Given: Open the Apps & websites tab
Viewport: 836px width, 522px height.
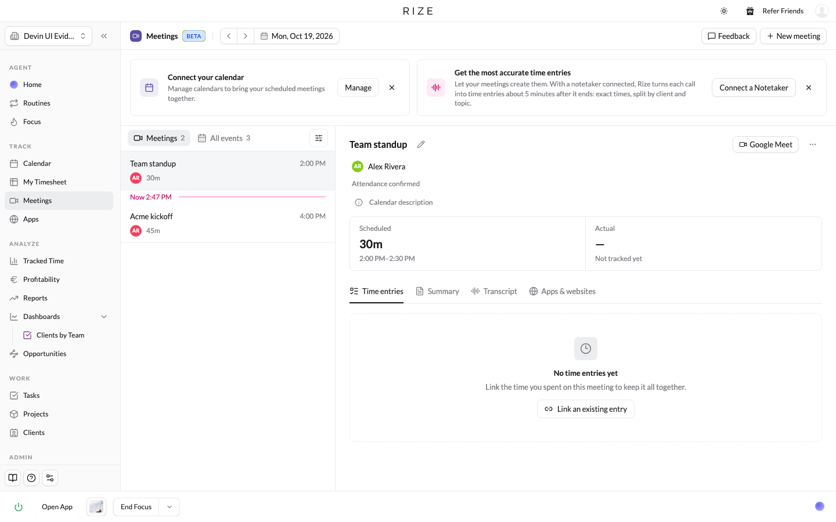Looking at the screenshot, I should (563, 291).
